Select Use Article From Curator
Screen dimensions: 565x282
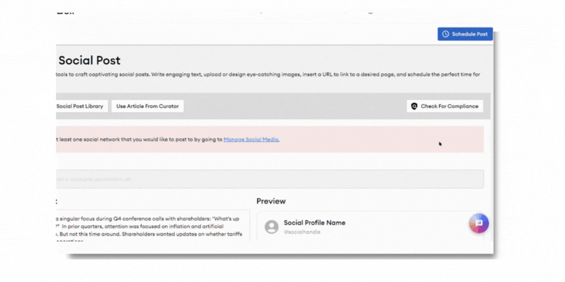pos(147,106)
